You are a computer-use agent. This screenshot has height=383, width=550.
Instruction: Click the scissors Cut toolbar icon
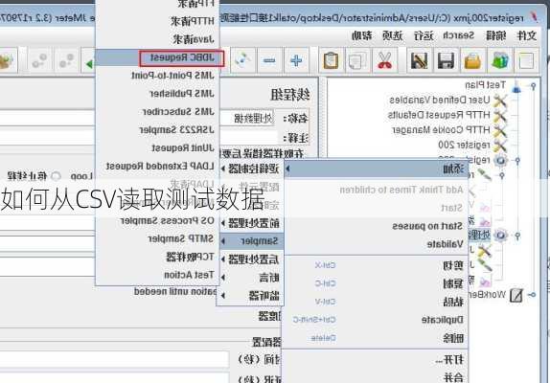coord(385,61)
